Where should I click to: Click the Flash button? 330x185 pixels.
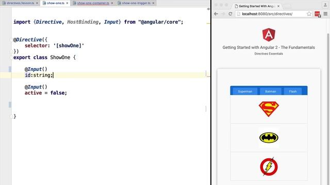coord(293,91)
